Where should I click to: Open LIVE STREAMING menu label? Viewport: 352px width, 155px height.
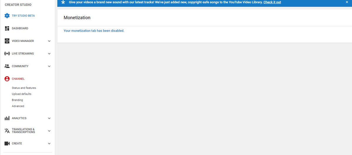coord(23,54)
